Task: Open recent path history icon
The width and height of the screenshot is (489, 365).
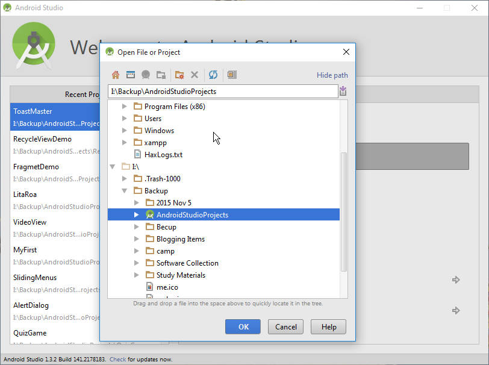Action: click(x=343, y=91)
